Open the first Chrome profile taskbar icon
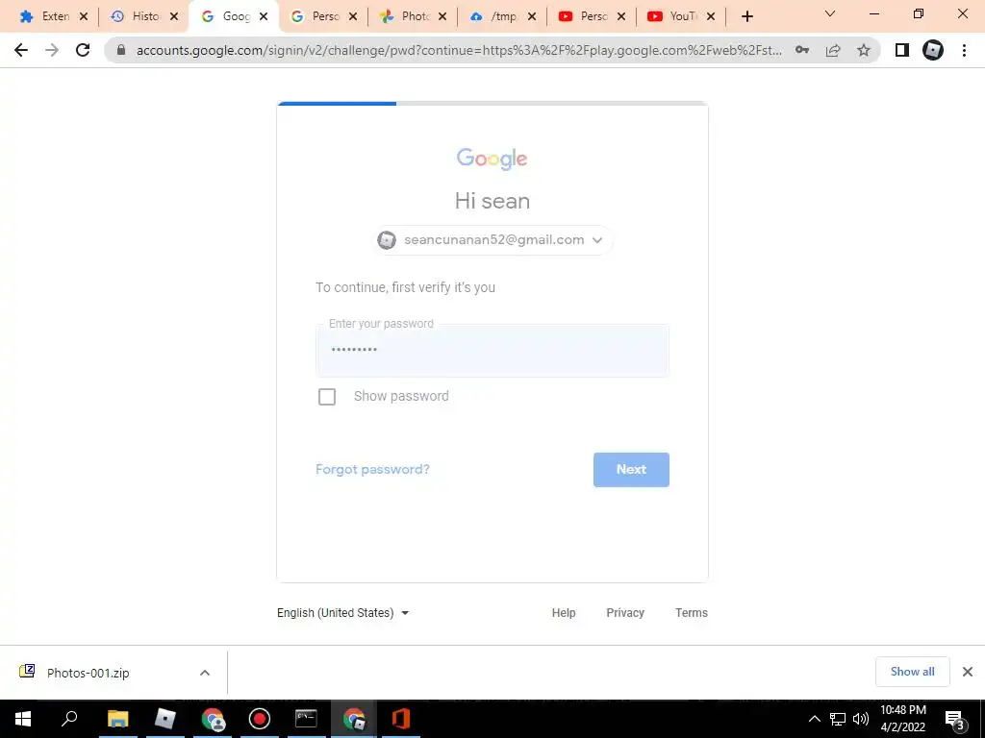This screenshot has height=738, width=985. click(213, 719)
